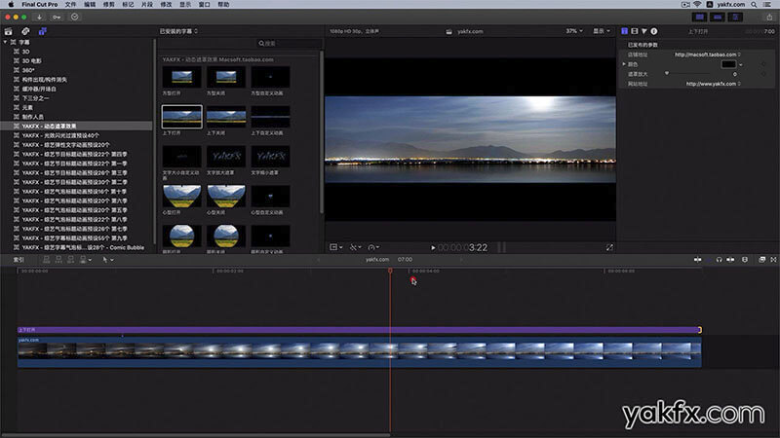Select the Titles and Generators sidebar icon
780x438 pixels.
coord(42,31)
